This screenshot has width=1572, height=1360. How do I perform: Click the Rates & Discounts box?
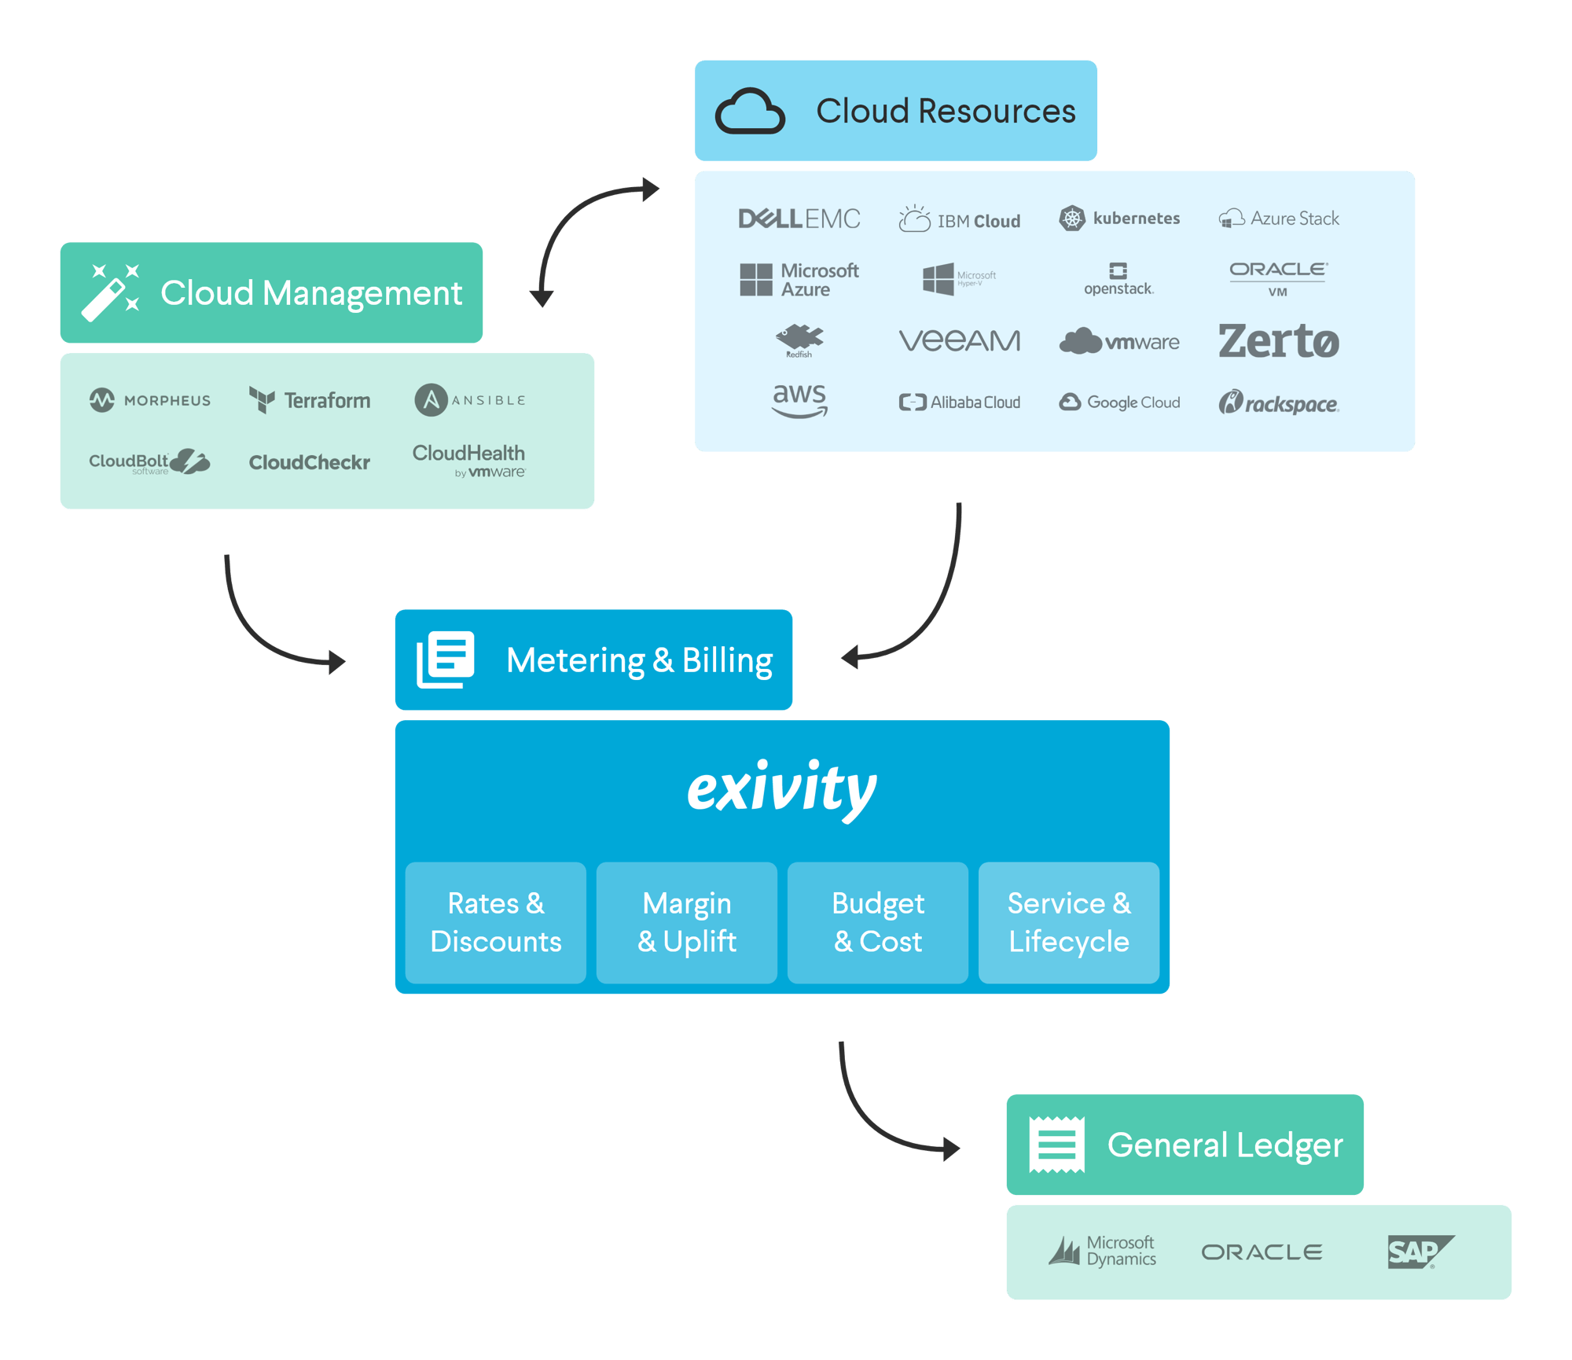click(495, 922)
